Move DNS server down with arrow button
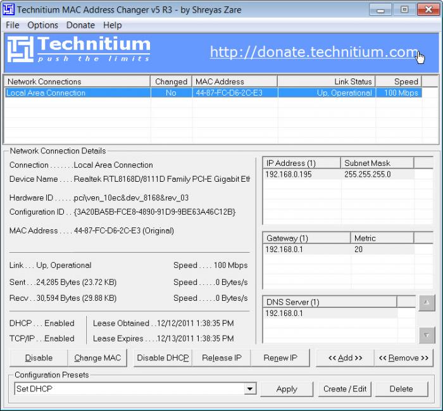Screen dimensions: 443x411 [x=427, y=335]
